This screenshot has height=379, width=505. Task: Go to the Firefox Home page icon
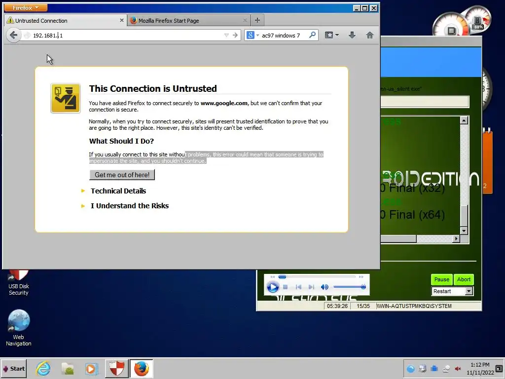pyautogui.click(x=370, y=35)
